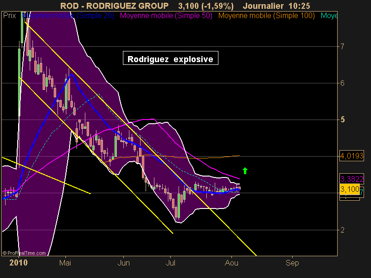Click the '2010' year axis label
371x278 pixels.
coord(19,263)
